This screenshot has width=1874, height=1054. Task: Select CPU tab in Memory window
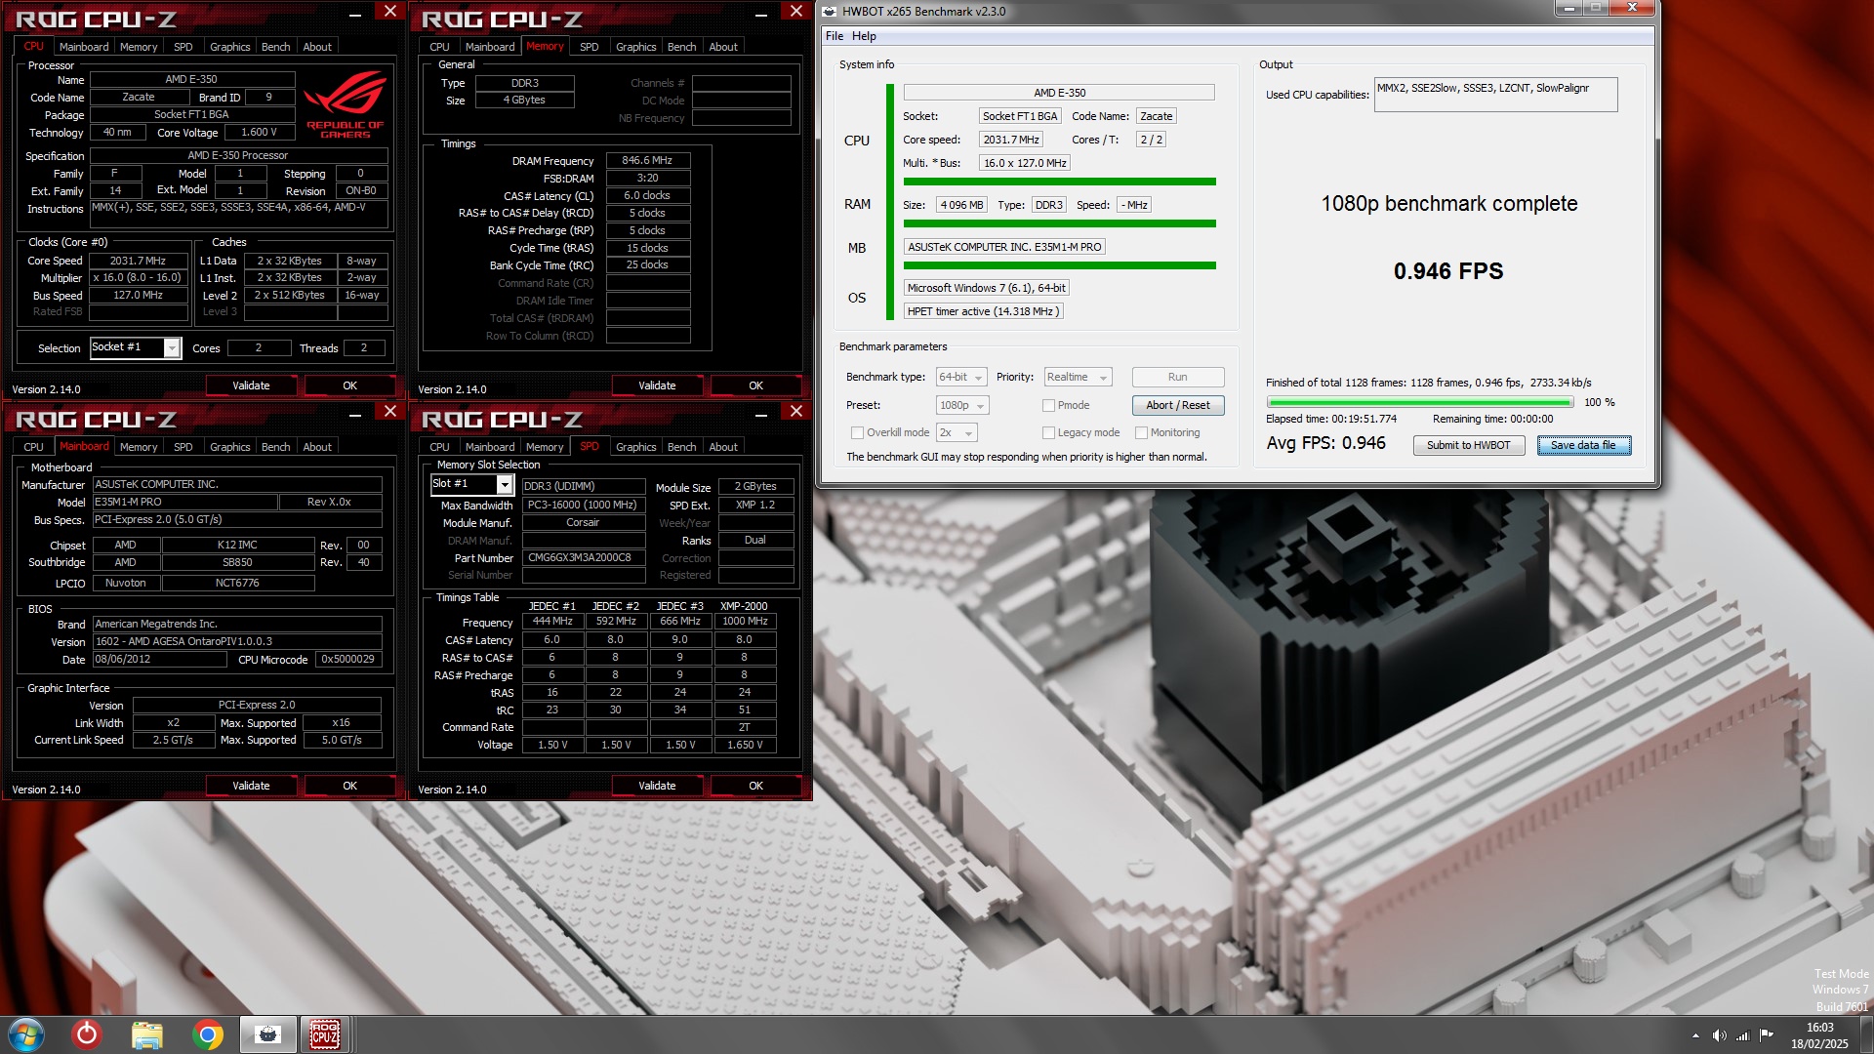(439, 47)
